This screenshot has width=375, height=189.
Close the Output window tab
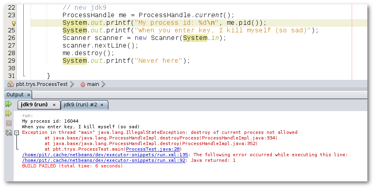click(29, 95)
